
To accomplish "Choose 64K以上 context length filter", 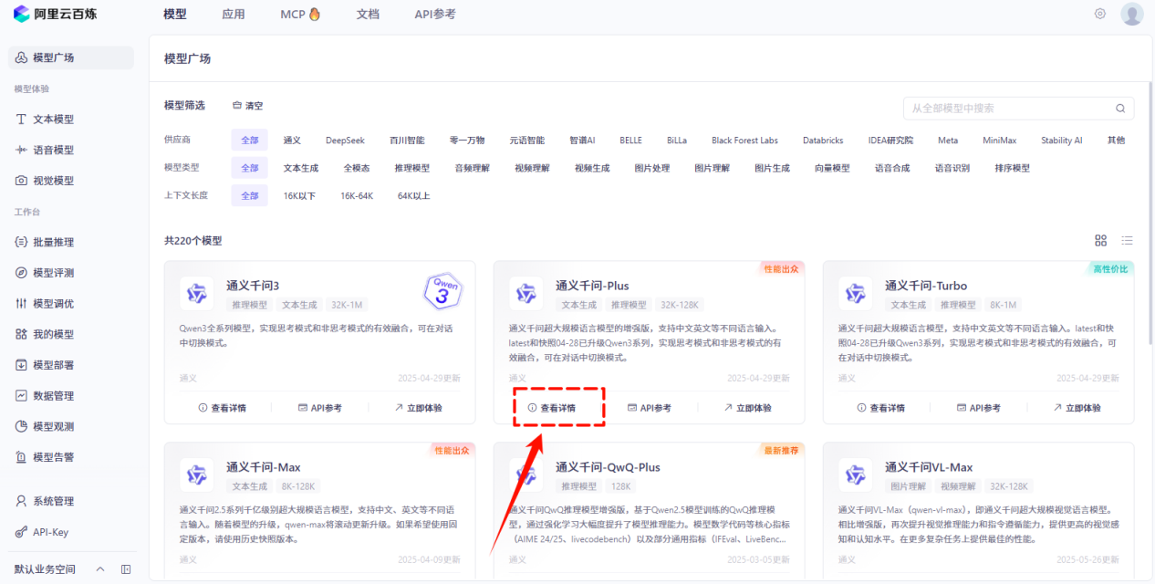I will [413, 195].
